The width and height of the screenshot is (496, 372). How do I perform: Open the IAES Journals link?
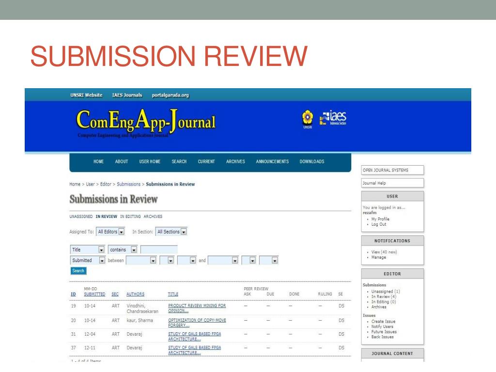click(127, 95)
